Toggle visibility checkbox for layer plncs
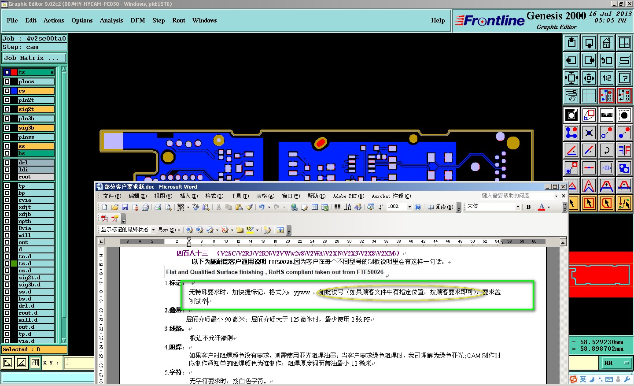 [7, 82]
